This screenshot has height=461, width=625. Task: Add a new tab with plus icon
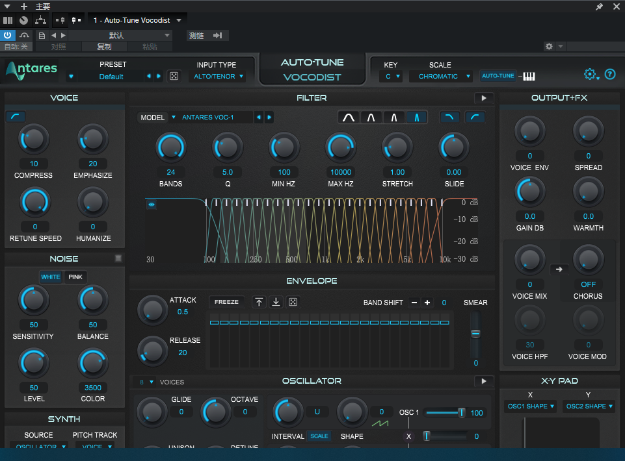pyautogui.click(x=24, y=6)
